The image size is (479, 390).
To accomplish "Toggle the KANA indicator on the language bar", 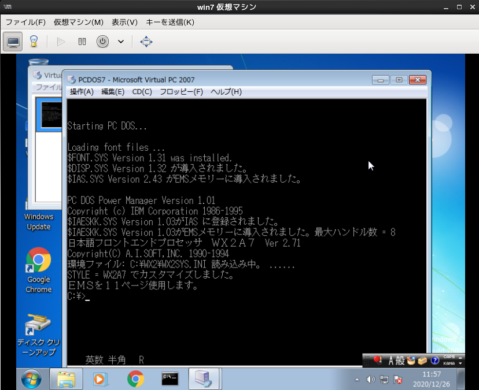I will click(449, 363).
